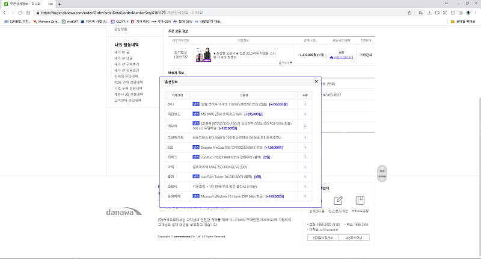Open a new browser tab with plus
Viewport: 481px width, 259px height.
[x=60, y=4]
